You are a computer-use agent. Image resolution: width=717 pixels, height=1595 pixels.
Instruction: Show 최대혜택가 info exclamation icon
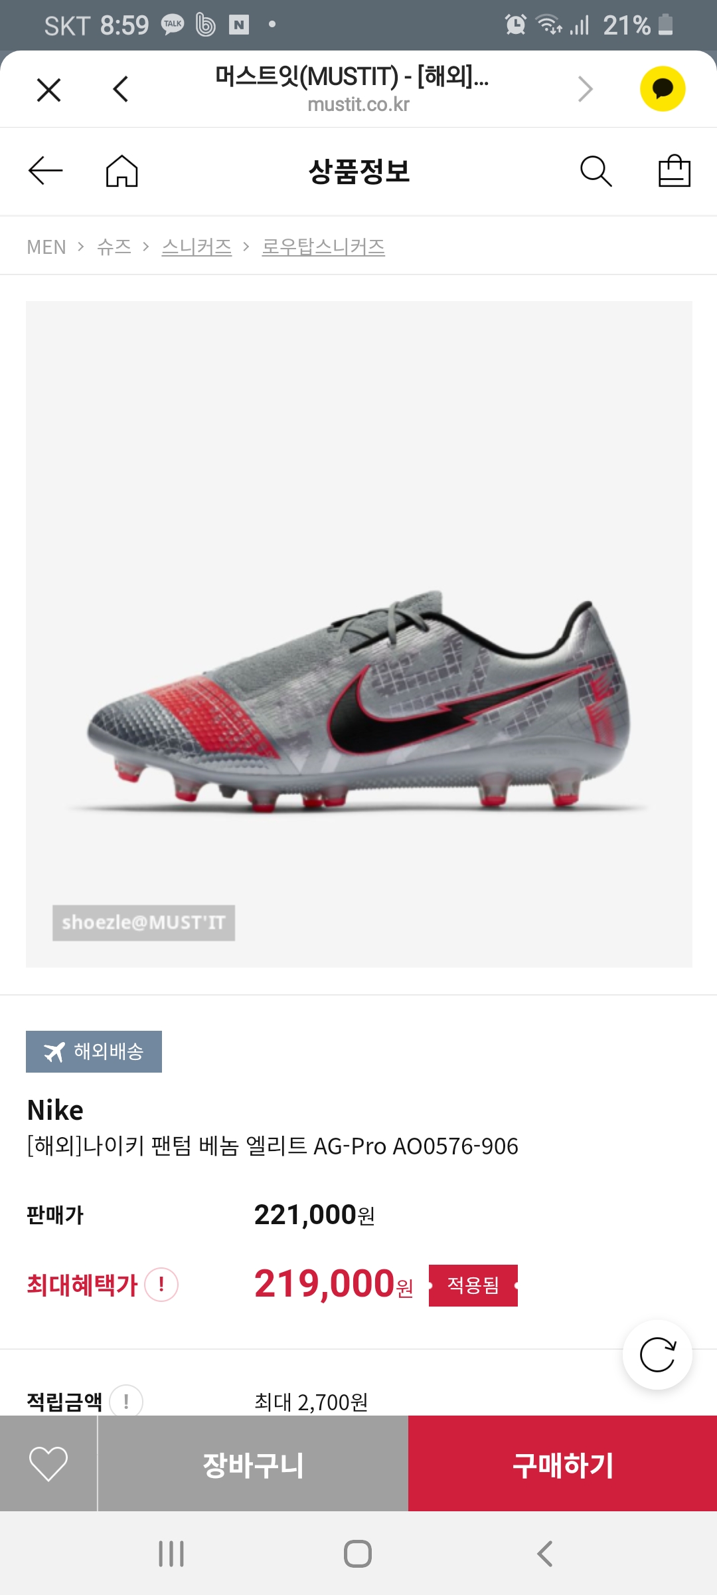click(x=161, y=1285)
